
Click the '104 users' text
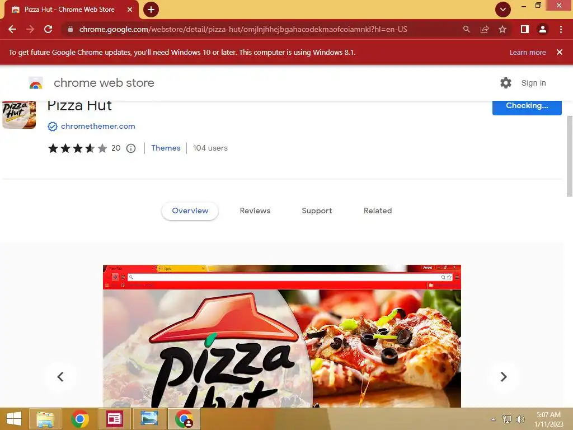[210, 148]
